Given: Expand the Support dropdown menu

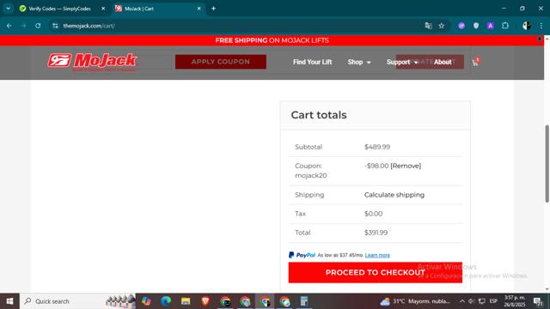Looking at the screenshot, I should (x=402, y=62).
